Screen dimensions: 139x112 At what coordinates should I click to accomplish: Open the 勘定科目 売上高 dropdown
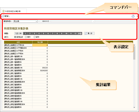26,21
